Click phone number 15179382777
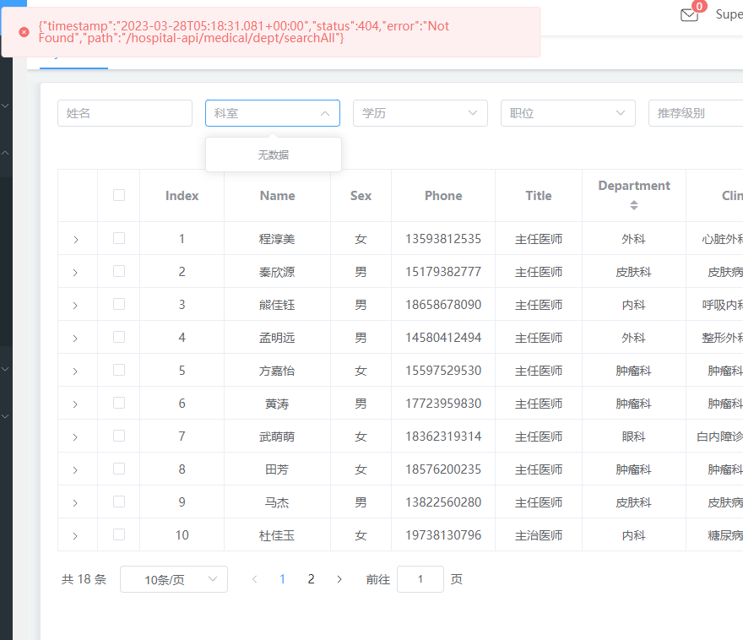This screenshot has height=640, width=743. [x=443, y=272]
